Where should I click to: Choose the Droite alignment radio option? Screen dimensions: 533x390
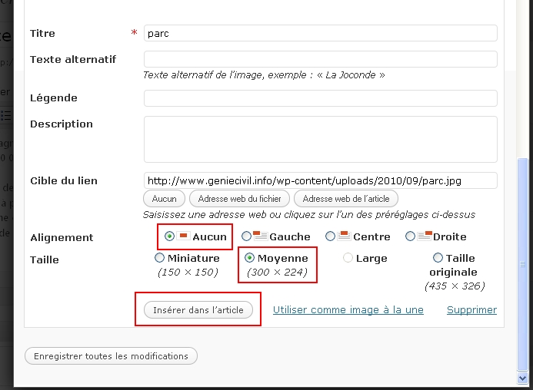coord(410,236)
